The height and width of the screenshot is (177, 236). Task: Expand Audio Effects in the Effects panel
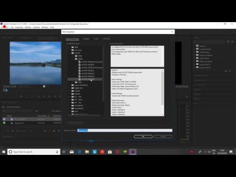point(194,52)
